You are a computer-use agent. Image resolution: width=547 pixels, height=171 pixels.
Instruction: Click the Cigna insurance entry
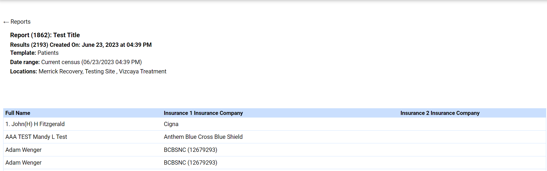[171, 124]
